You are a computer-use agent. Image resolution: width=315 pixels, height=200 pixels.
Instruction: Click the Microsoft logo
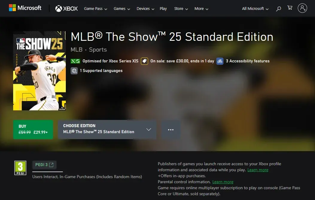coord(25,8)
